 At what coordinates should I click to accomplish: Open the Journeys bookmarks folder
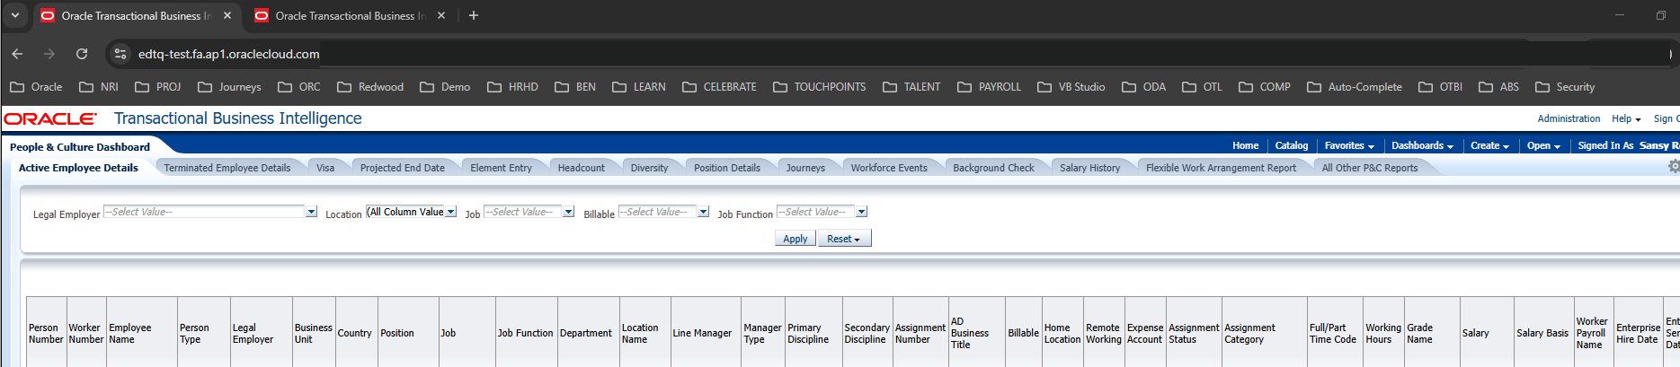coord(229,87)
